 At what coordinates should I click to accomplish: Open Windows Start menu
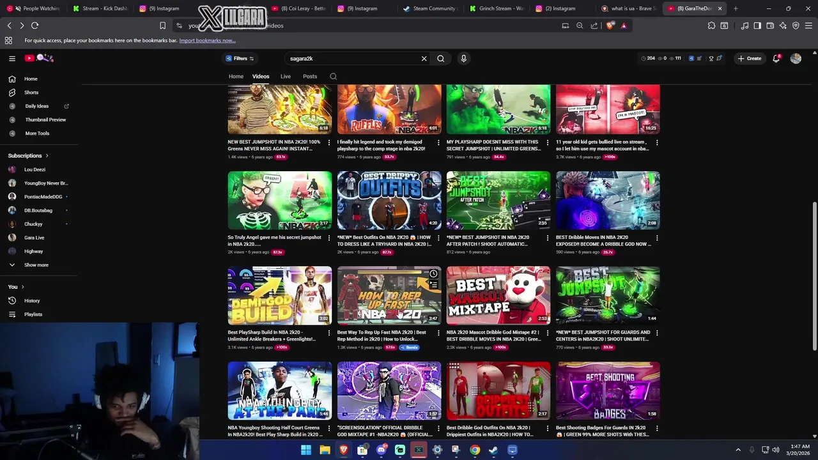pos(306,450)
